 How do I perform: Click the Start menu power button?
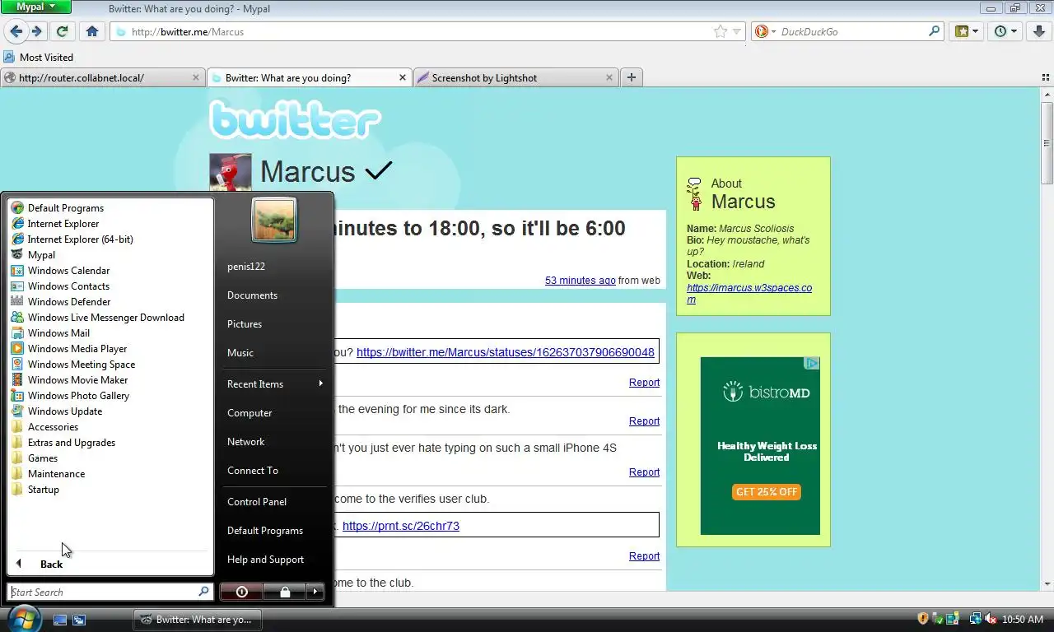click(241, 592)
